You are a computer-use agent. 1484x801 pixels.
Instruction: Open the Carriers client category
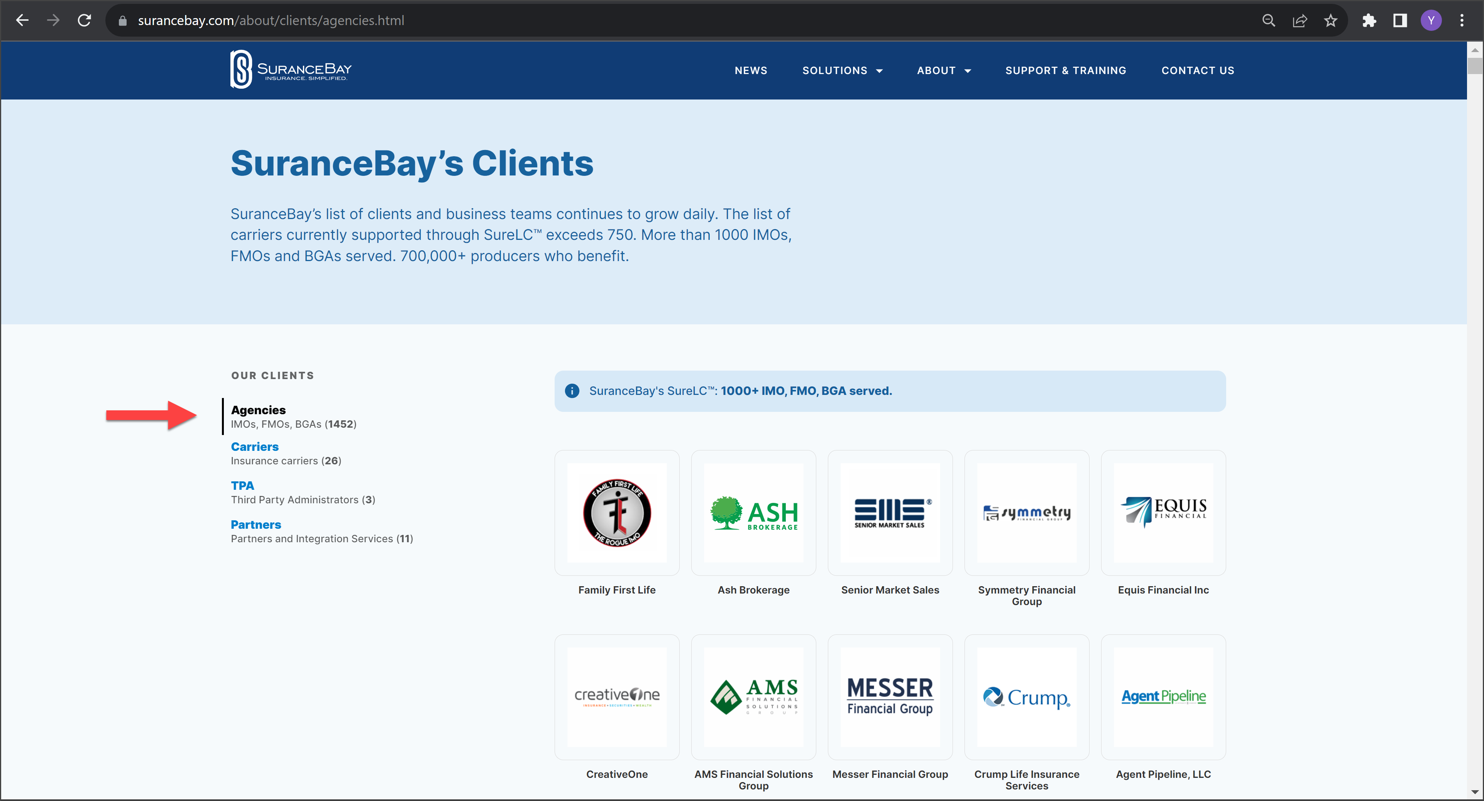[255, 447]
